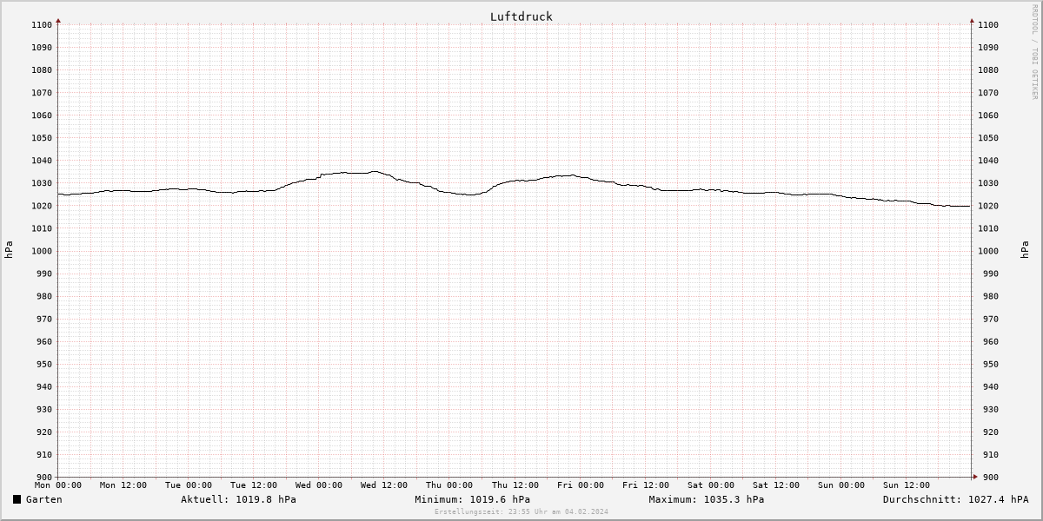Click the Tue 12:00 x-axis label
Viewport: 1043px width, 521px height.
coord(254,485)
